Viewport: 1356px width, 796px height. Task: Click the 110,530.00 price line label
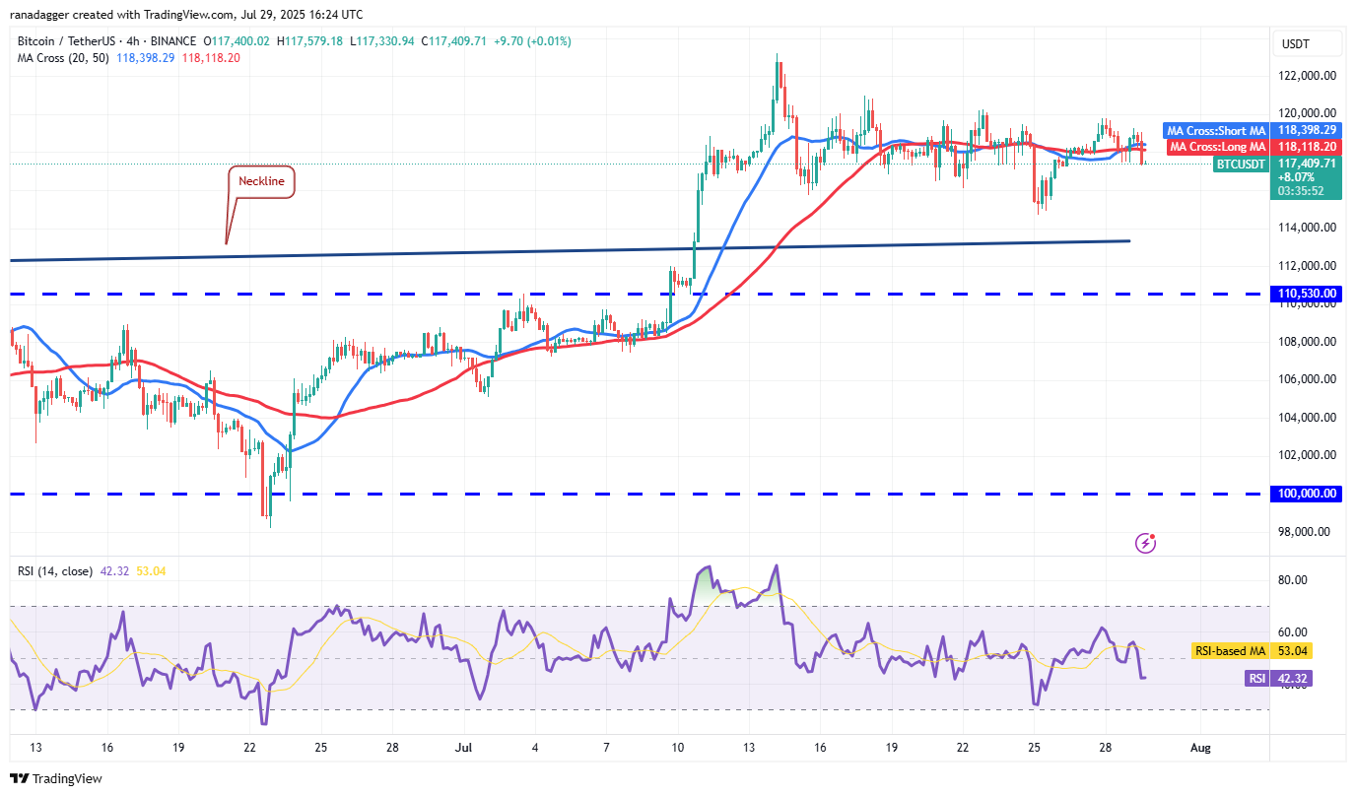coord(1307,294)
